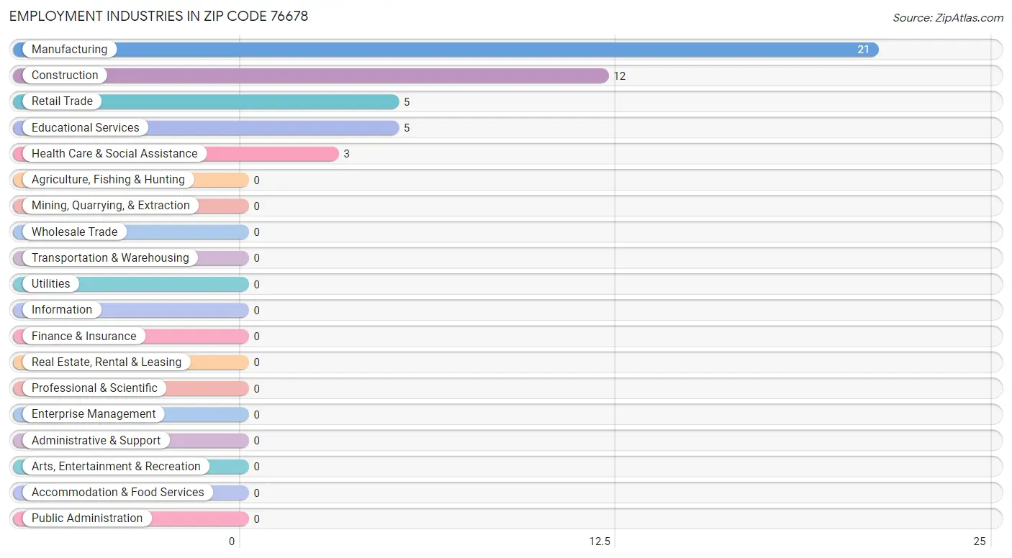Click the Health Care value 3
The height and width of the screenshot is (558, 1012).
346,154
